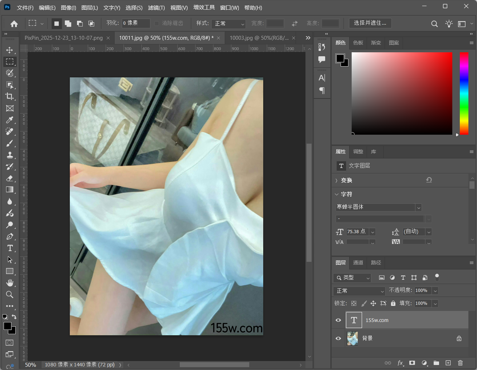Switch to the 通道 tab
477x370 pixels.
[x=358, y=263]
